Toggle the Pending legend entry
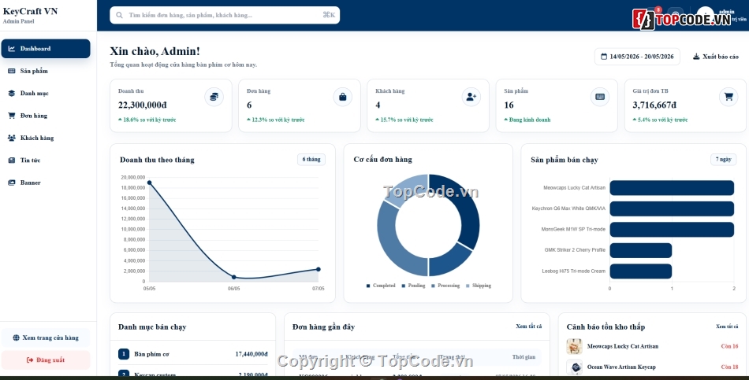Screen dimensions: 749x380 tap(413, 286)
